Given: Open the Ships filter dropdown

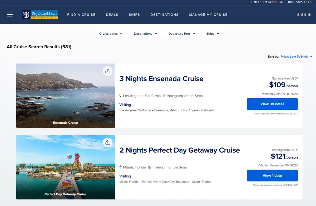Looking at the screenshot, I should (213, 34).
